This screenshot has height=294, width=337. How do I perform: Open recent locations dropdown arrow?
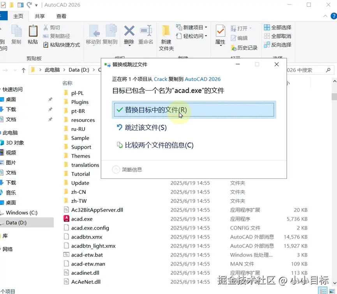click(15, 70)
